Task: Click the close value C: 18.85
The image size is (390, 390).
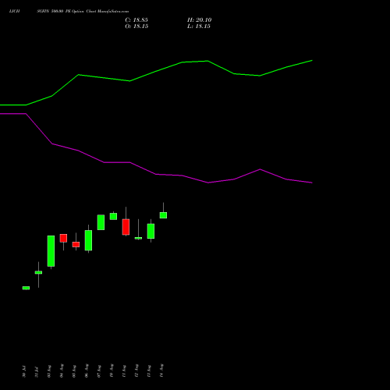Action: point(136,20)
